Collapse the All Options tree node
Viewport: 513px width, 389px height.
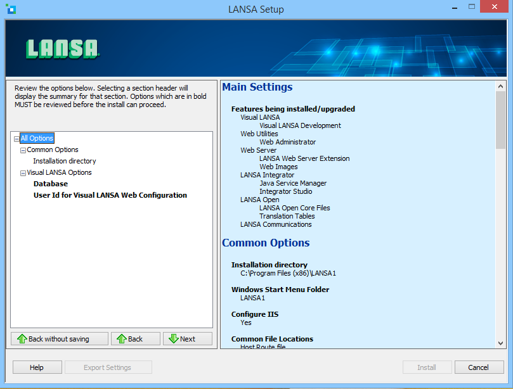16,139
